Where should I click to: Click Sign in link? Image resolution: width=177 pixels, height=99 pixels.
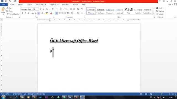point(170,4)
